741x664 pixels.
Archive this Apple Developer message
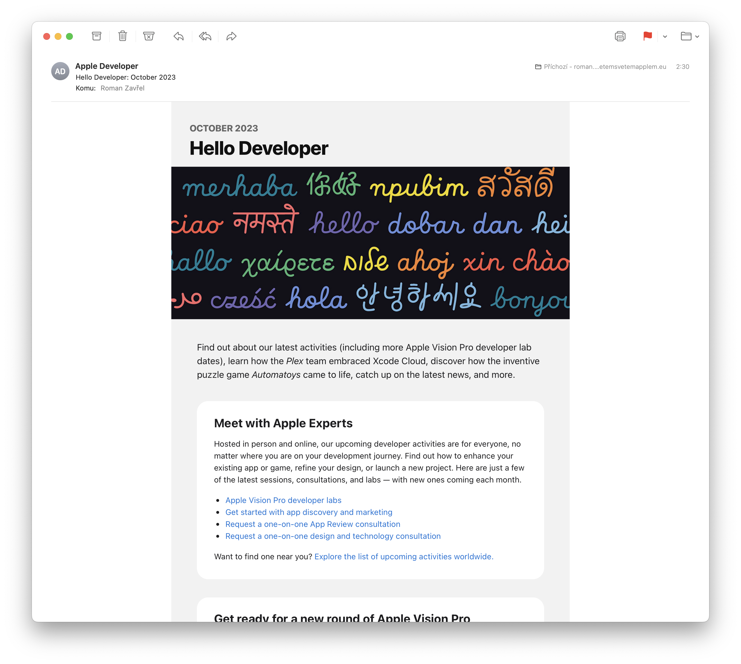[x=96, y=36]
